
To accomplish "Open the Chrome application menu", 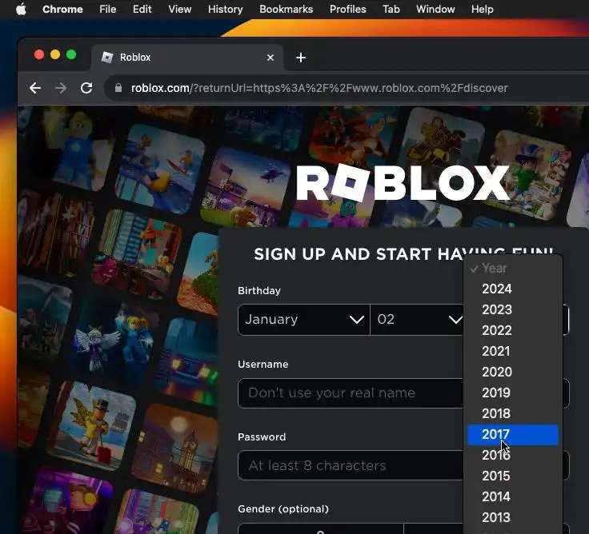I will coord(62,9).
